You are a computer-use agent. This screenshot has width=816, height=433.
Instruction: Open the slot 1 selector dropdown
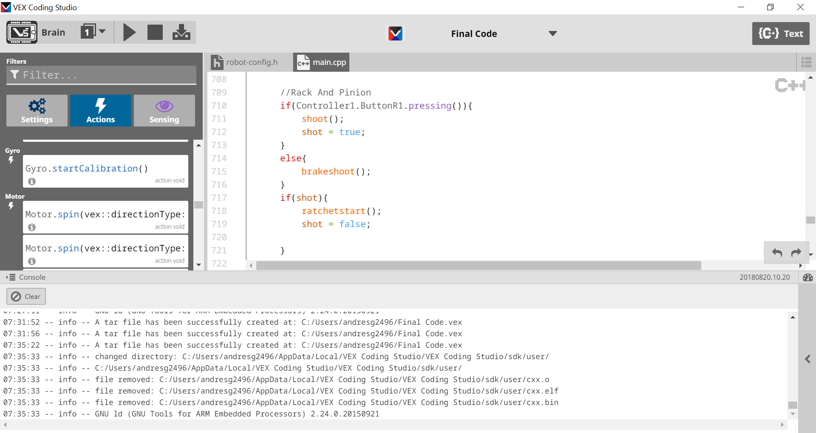(x=93, y=32)
